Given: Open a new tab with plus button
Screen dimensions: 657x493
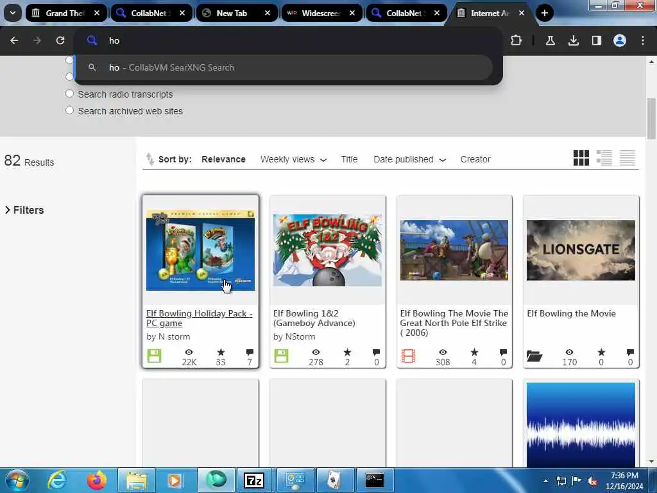Looking at the screenshot, I should tap(544, 13).
